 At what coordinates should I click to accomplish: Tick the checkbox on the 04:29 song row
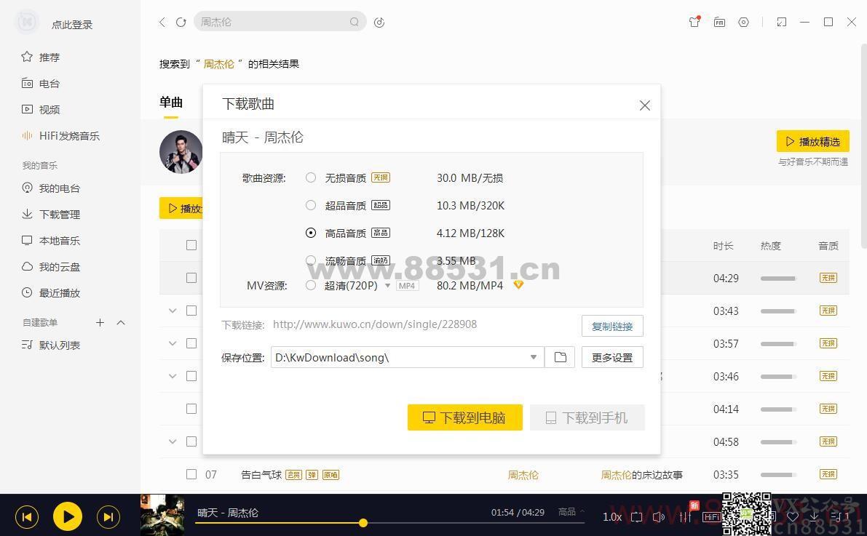point(191,278)
